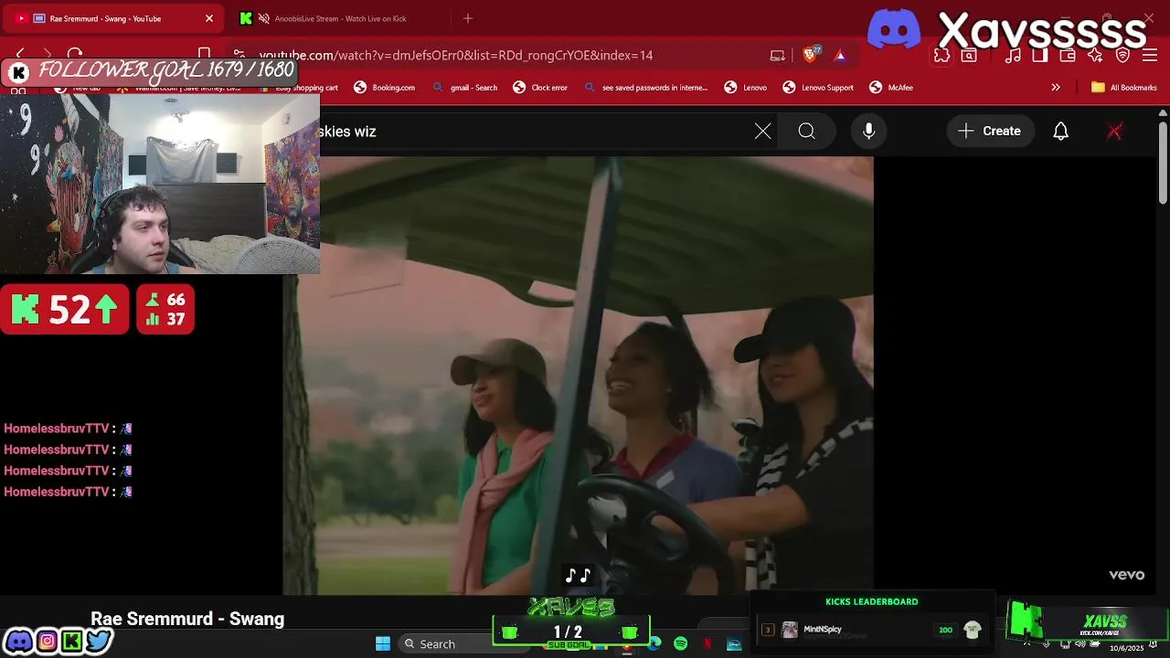Expand hidden bookmarks with double chevron
This screenshot has width=1170, height=658.
1056,88
